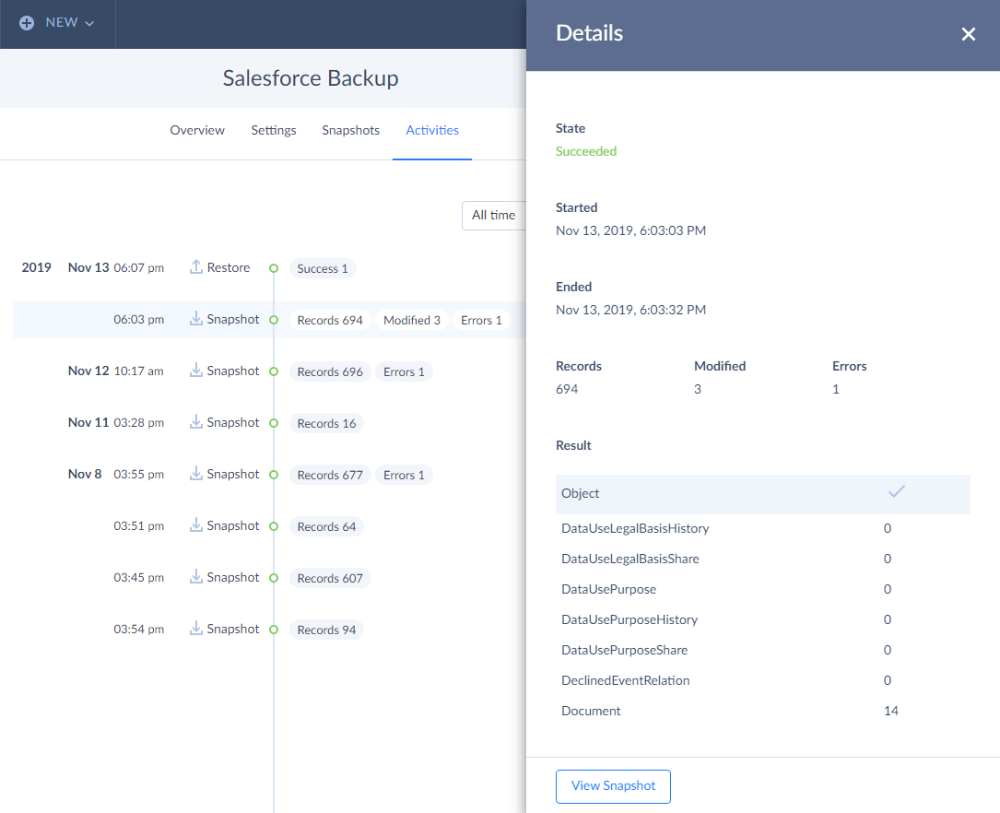1000x813 pixels.
Task: Select the Restore timeline marker
Action: point(274,268)
